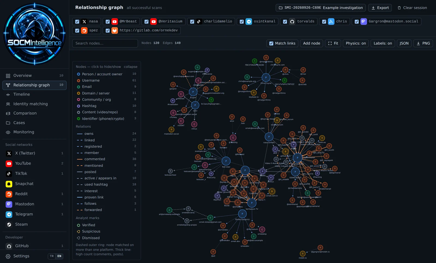
Task: Download graph as JSON
Action: [404, 43]
